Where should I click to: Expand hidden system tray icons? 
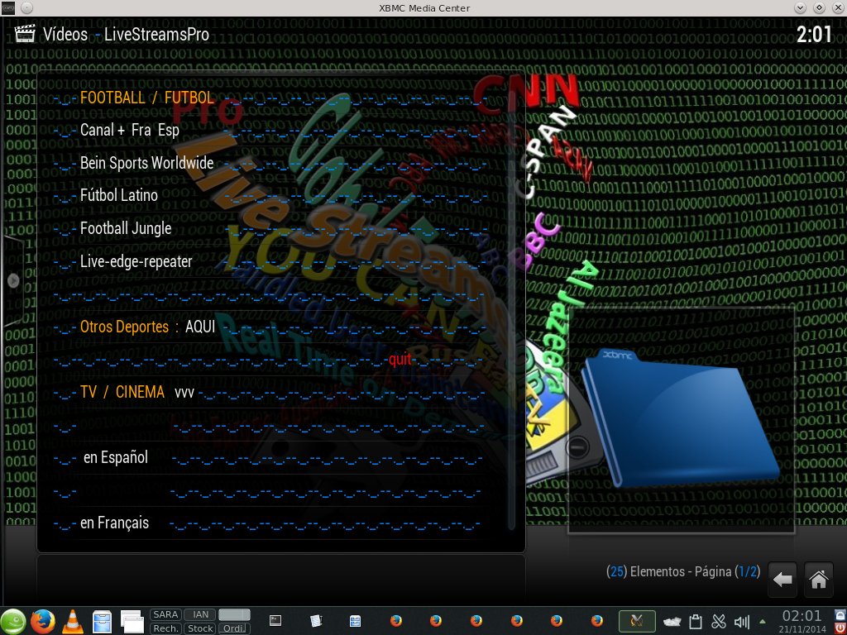point(763,622)
